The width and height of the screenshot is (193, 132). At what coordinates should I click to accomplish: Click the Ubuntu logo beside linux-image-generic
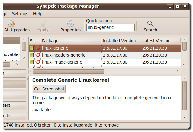(x=38, y=62)
